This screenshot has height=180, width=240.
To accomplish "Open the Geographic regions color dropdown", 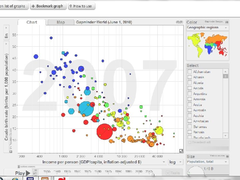I will [207, 28].
